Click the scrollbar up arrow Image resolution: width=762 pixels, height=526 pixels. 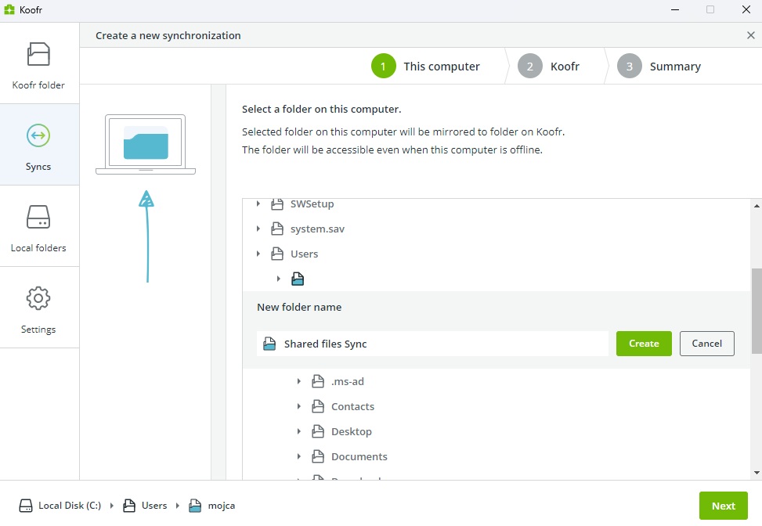point(757,206)
